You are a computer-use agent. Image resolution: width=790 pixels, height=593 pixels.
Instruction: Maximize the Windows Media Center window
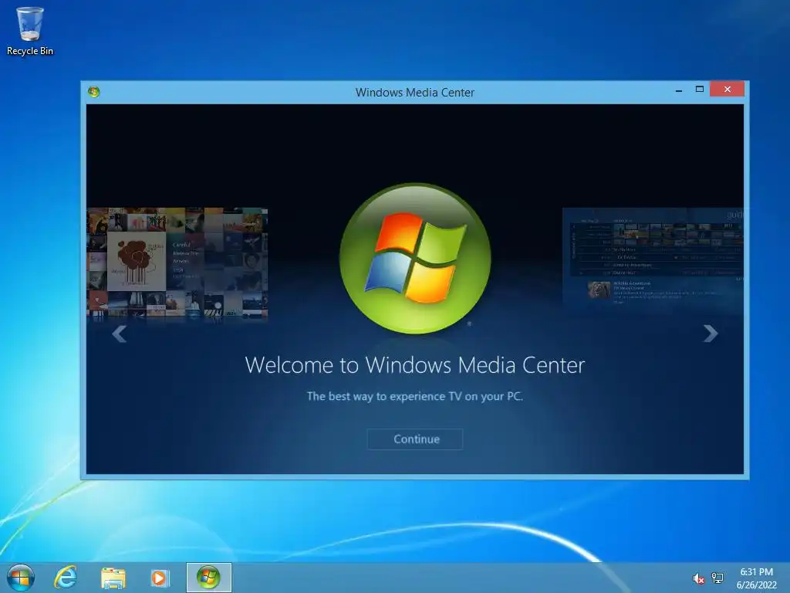pyautogui.click(x=699, y=90)
